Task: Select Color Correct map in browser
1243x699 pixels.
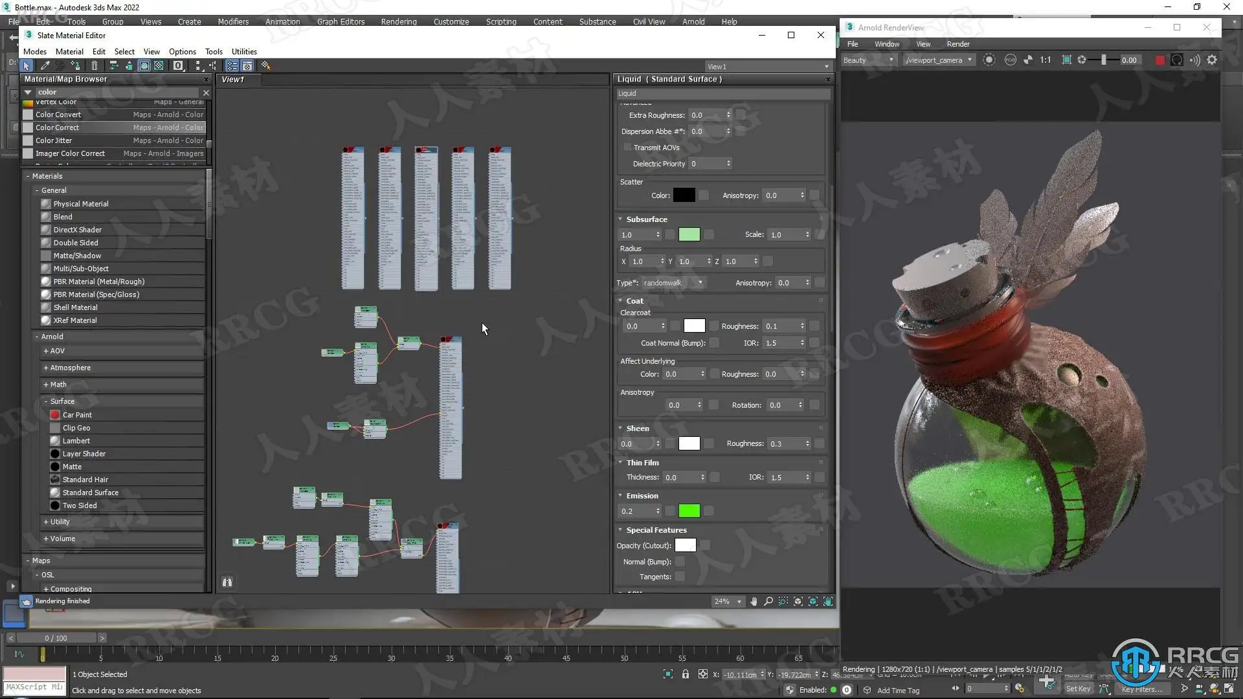Action: click(113, 128)
